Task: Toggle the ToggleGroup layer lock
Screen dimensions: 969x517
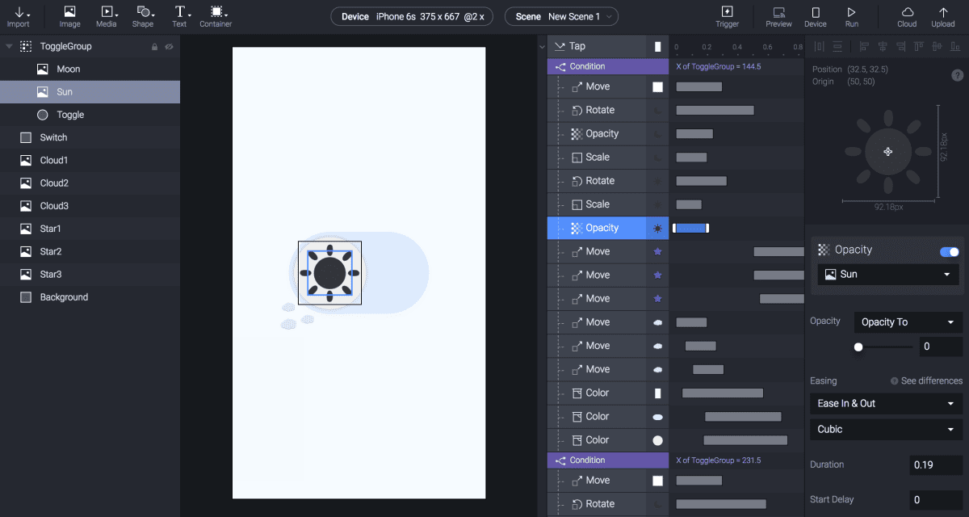Action: pos(154,47)
